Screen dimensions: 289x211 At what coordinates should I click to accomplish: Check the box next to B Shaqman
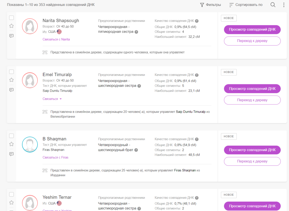(12, 136)
